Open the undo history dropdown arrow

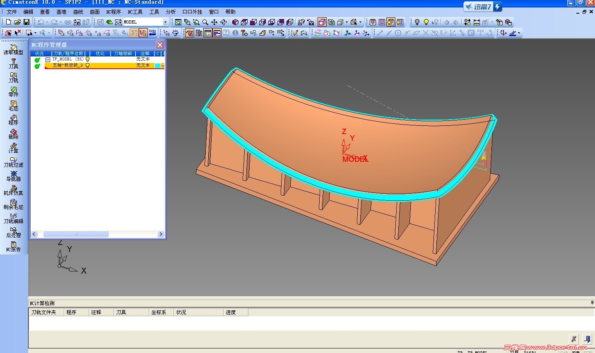click(x=47, y=22)
